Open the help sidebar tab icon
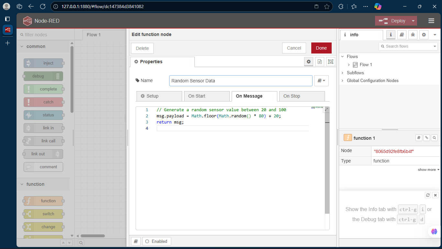 tap(402, 35)
